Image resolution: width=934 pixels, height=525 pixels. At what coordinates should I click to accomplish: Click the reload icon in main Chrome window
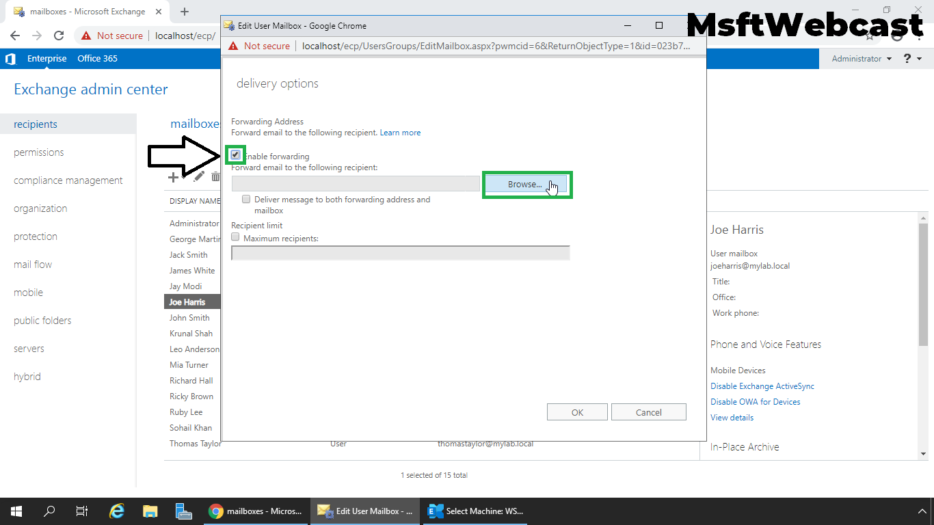[59, 36]
